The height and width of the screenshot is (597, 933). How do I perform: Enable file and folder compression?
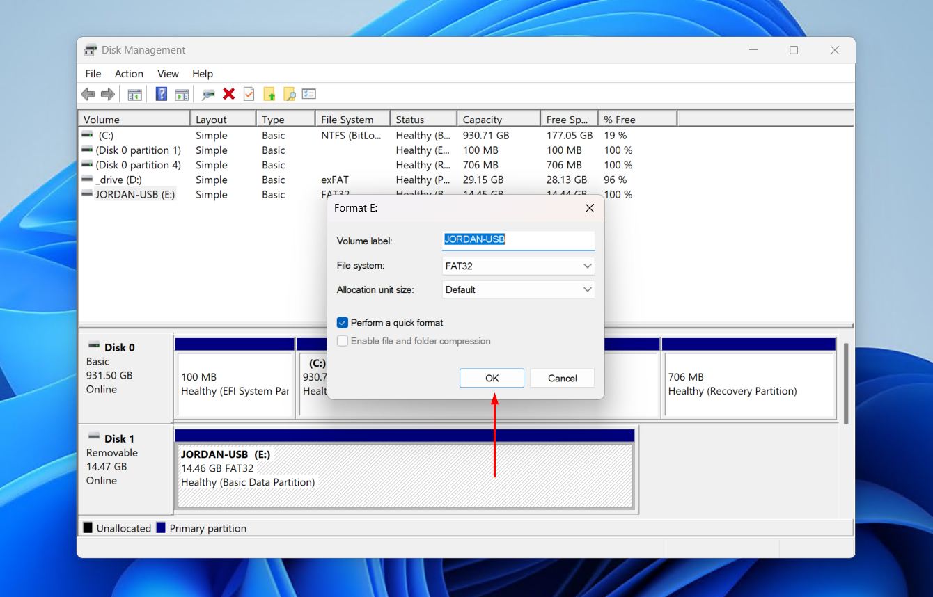pos(342,341)
